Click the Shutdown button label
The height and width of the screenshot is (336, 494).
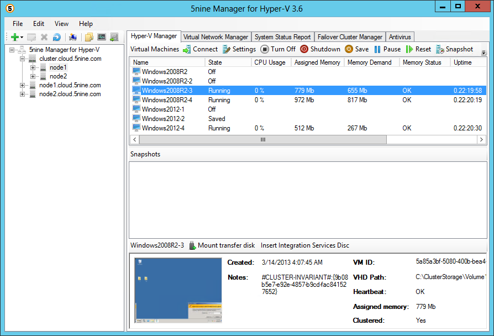point(325,49)
